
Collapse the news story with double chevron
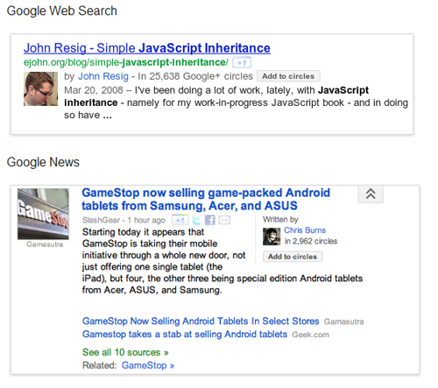coord(371,194)
